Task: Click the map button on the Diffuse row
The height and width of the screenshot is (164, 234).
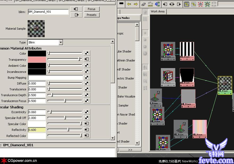Action: pos(87,83)
